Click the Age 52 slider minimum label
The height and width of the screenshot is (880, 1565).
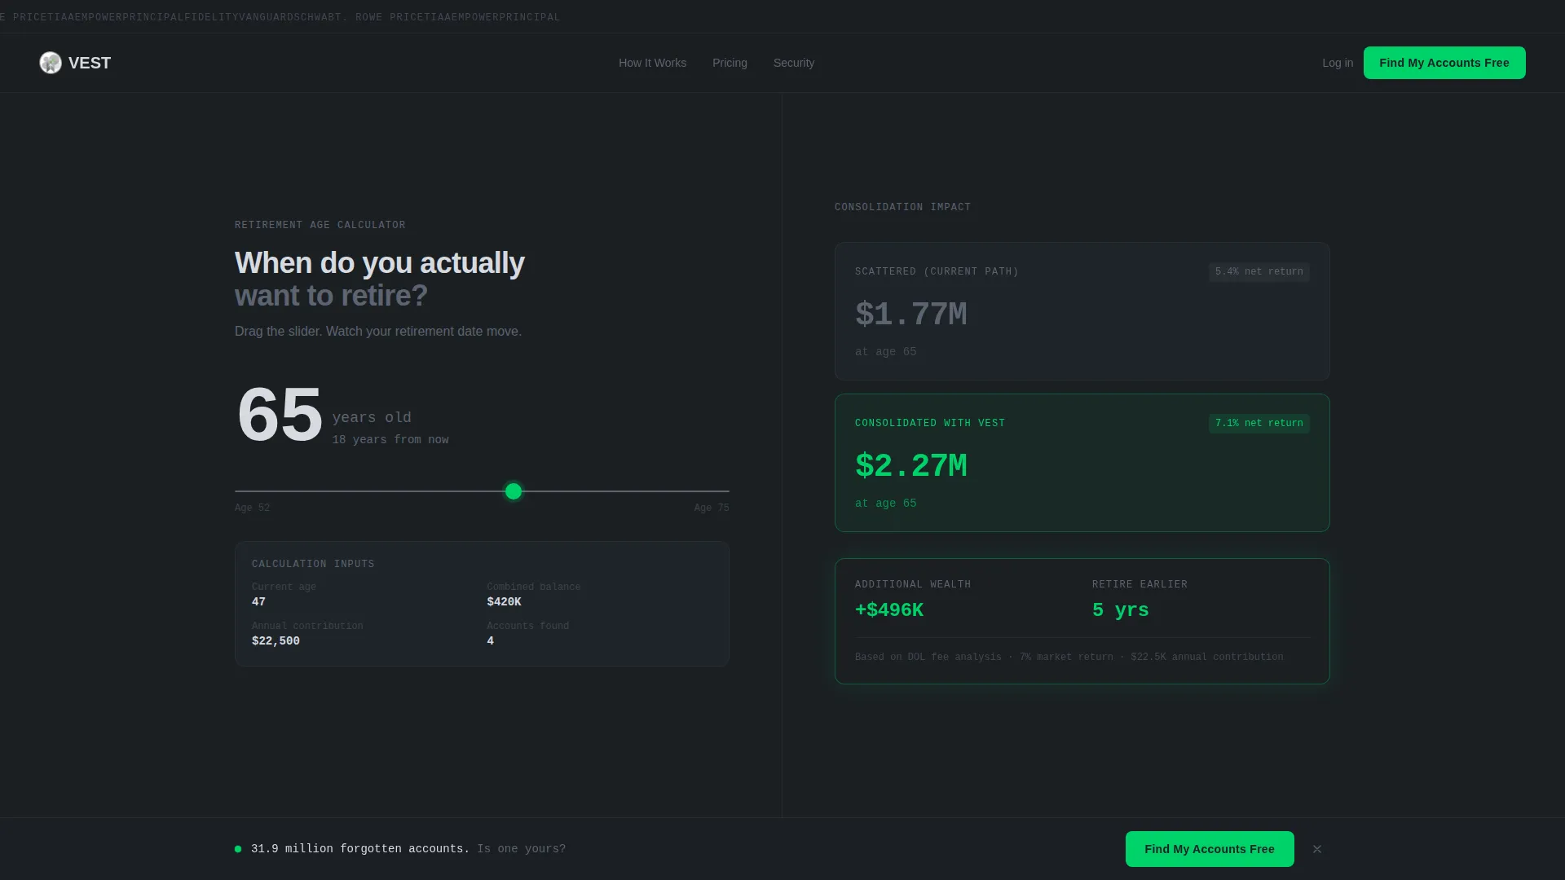(252, 508)
